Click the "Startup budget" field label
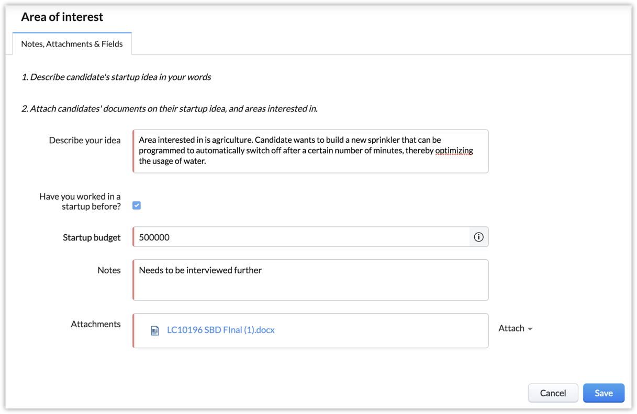The image size is (637, 414). pyautogui.click(x=92, y=237)
